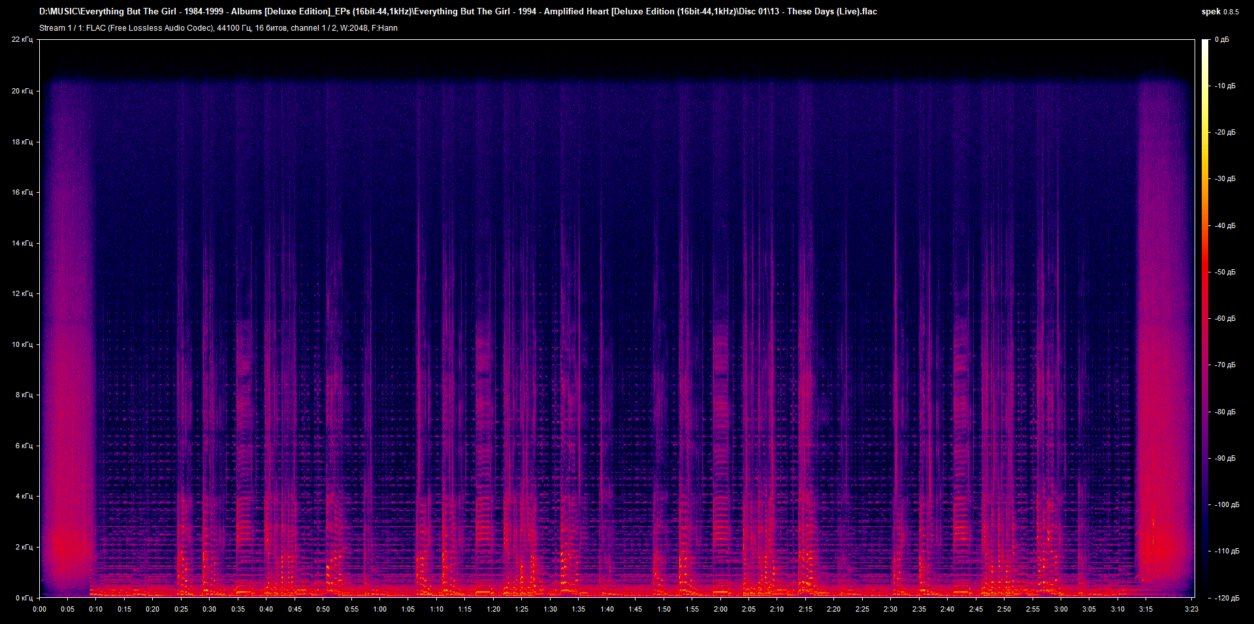The width and height of the screenshot is (1254, 624).
Task: Click the -80 дБ scale label
Action: pyautogui.click(x=1225, y=412)
